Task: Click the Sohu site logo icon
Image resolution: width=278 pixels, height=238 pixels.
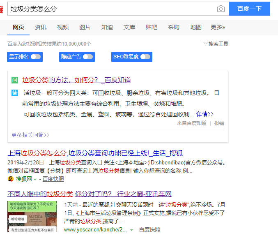Action: 11,179
